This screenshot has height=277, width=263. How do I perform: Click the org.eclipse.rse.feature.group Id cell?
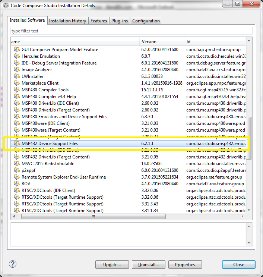[214, 177]
